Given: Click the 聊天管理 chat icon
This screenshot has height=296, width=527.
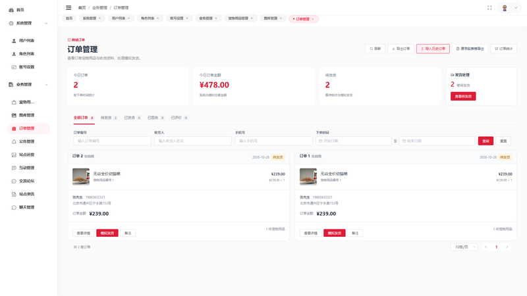Looking at the screenshot, I should pos(14,207).
